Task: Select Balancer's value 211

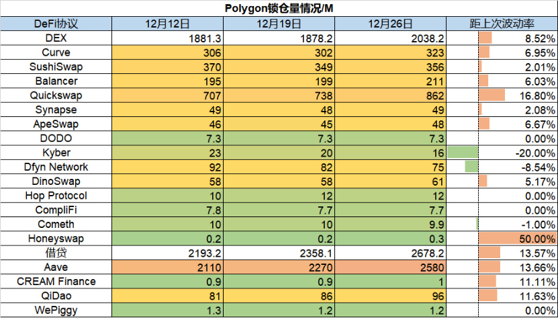Action: [x=390, y=81]
